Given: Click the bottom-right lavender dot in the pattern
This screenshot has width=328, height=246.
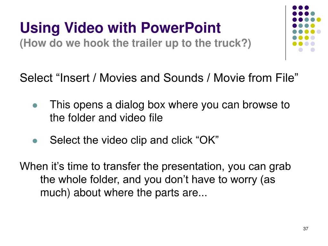Looking at the screenshot, I should coord(313,50).
